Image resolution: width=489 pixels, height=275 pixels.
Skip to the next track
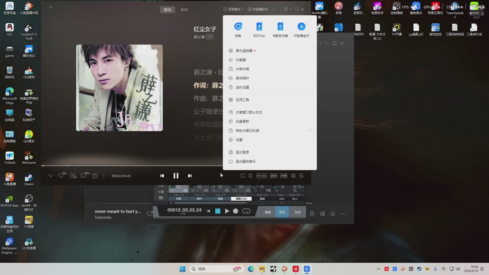189,176
